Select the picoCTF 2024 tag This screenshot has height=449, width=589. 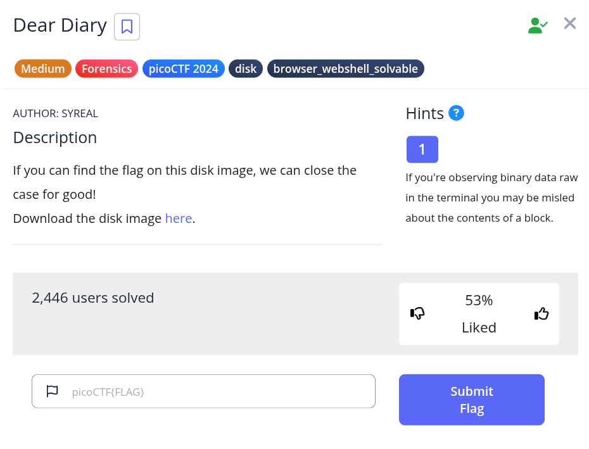[x=184, y=68]
